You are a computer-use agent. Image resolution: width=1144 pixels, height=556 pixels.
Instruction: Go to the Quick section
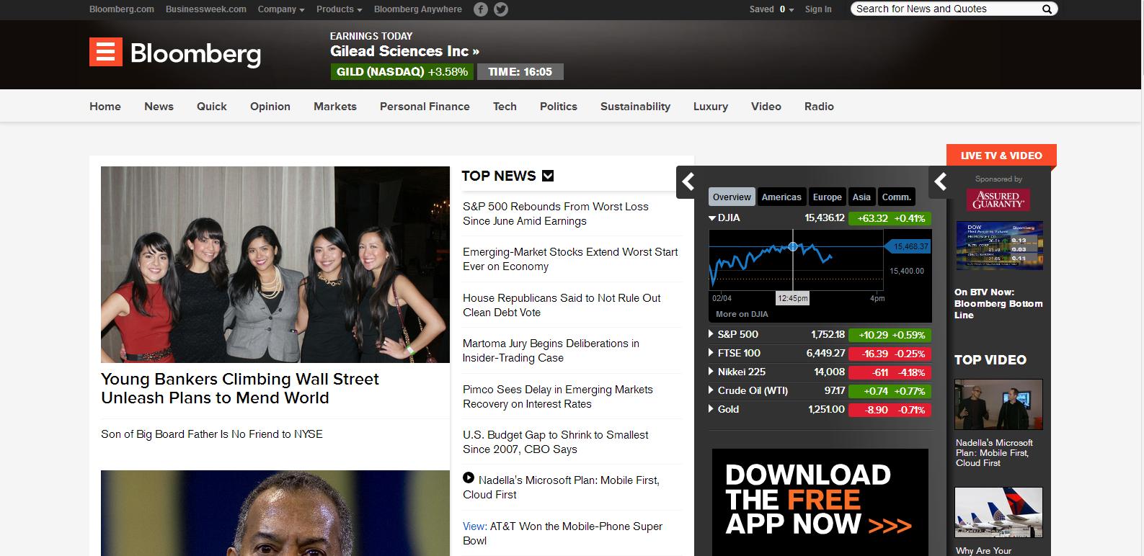point(212,107)
